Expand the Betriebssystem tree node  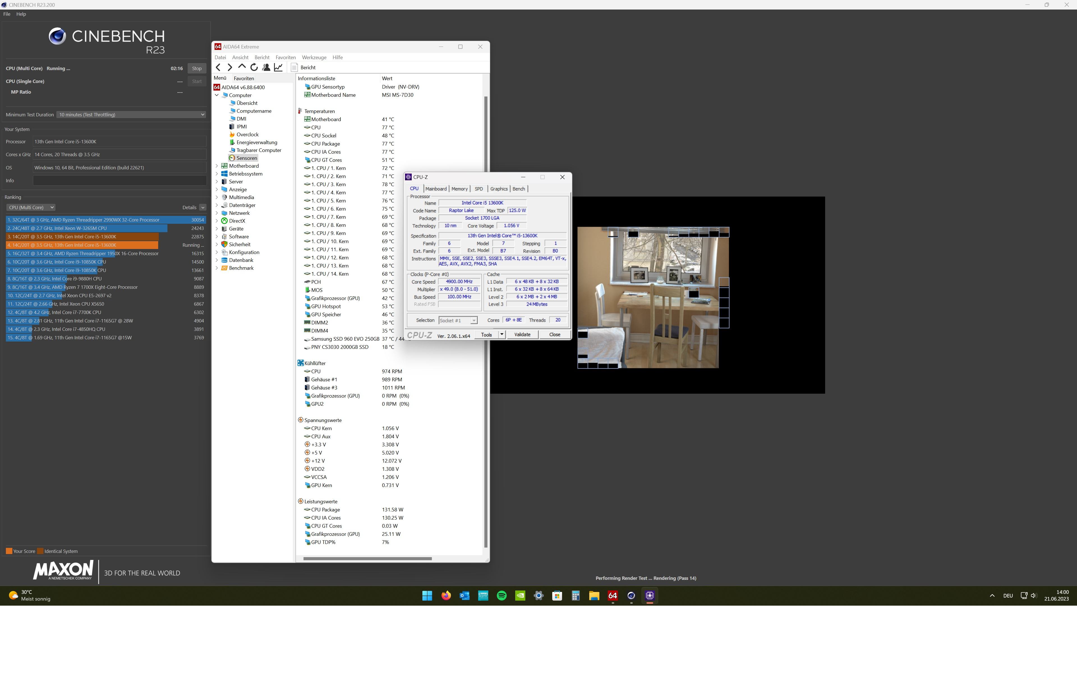pos(217,174)
